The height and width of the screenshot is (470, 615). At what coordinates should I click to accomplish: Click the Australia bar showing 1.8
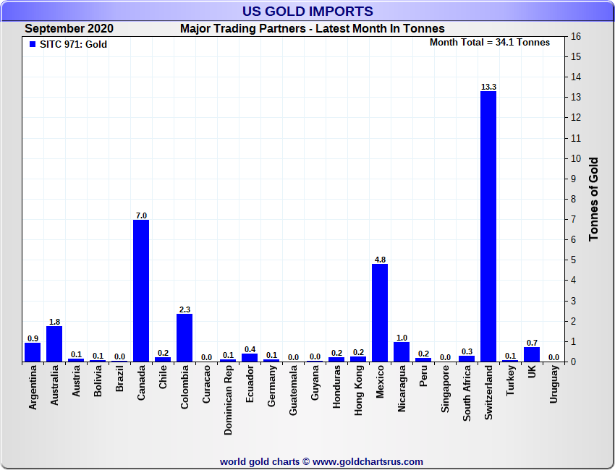point(54,343)
